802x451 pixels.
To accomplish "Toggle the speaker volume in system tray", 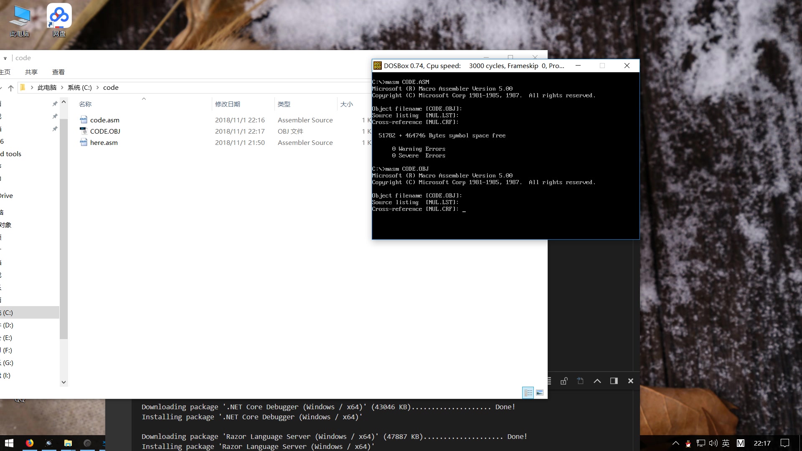I will (713, 443).
